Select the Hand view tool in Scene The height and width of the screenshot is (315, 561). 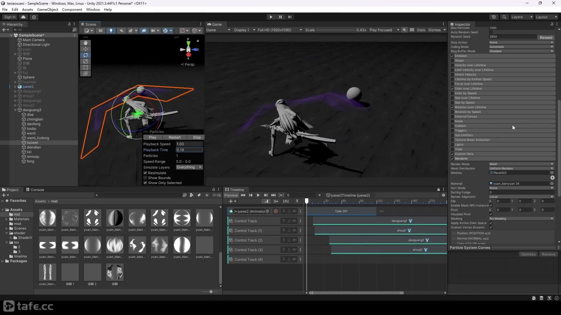pyautogui.click(x=85, y=43)
